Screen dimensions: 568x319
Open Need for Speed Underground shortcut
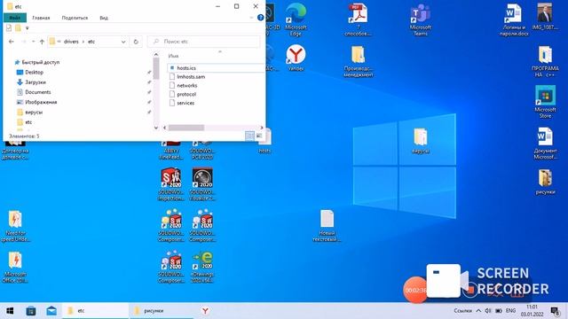click(15, 226)
